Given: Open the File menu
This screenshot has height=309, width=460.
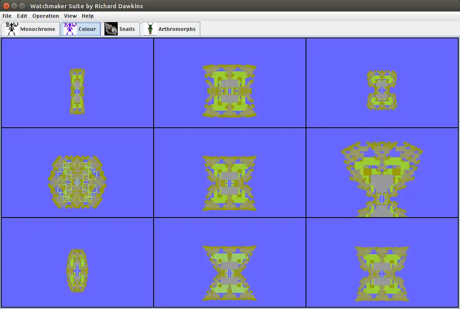Looking at the screenshot, I should (x=7, y=16).
